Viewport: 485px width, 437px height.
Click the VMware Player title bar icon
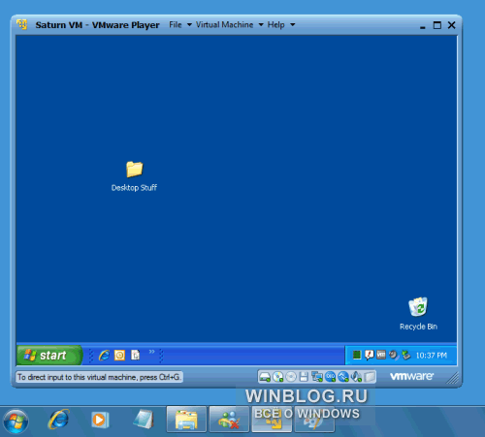22,24
